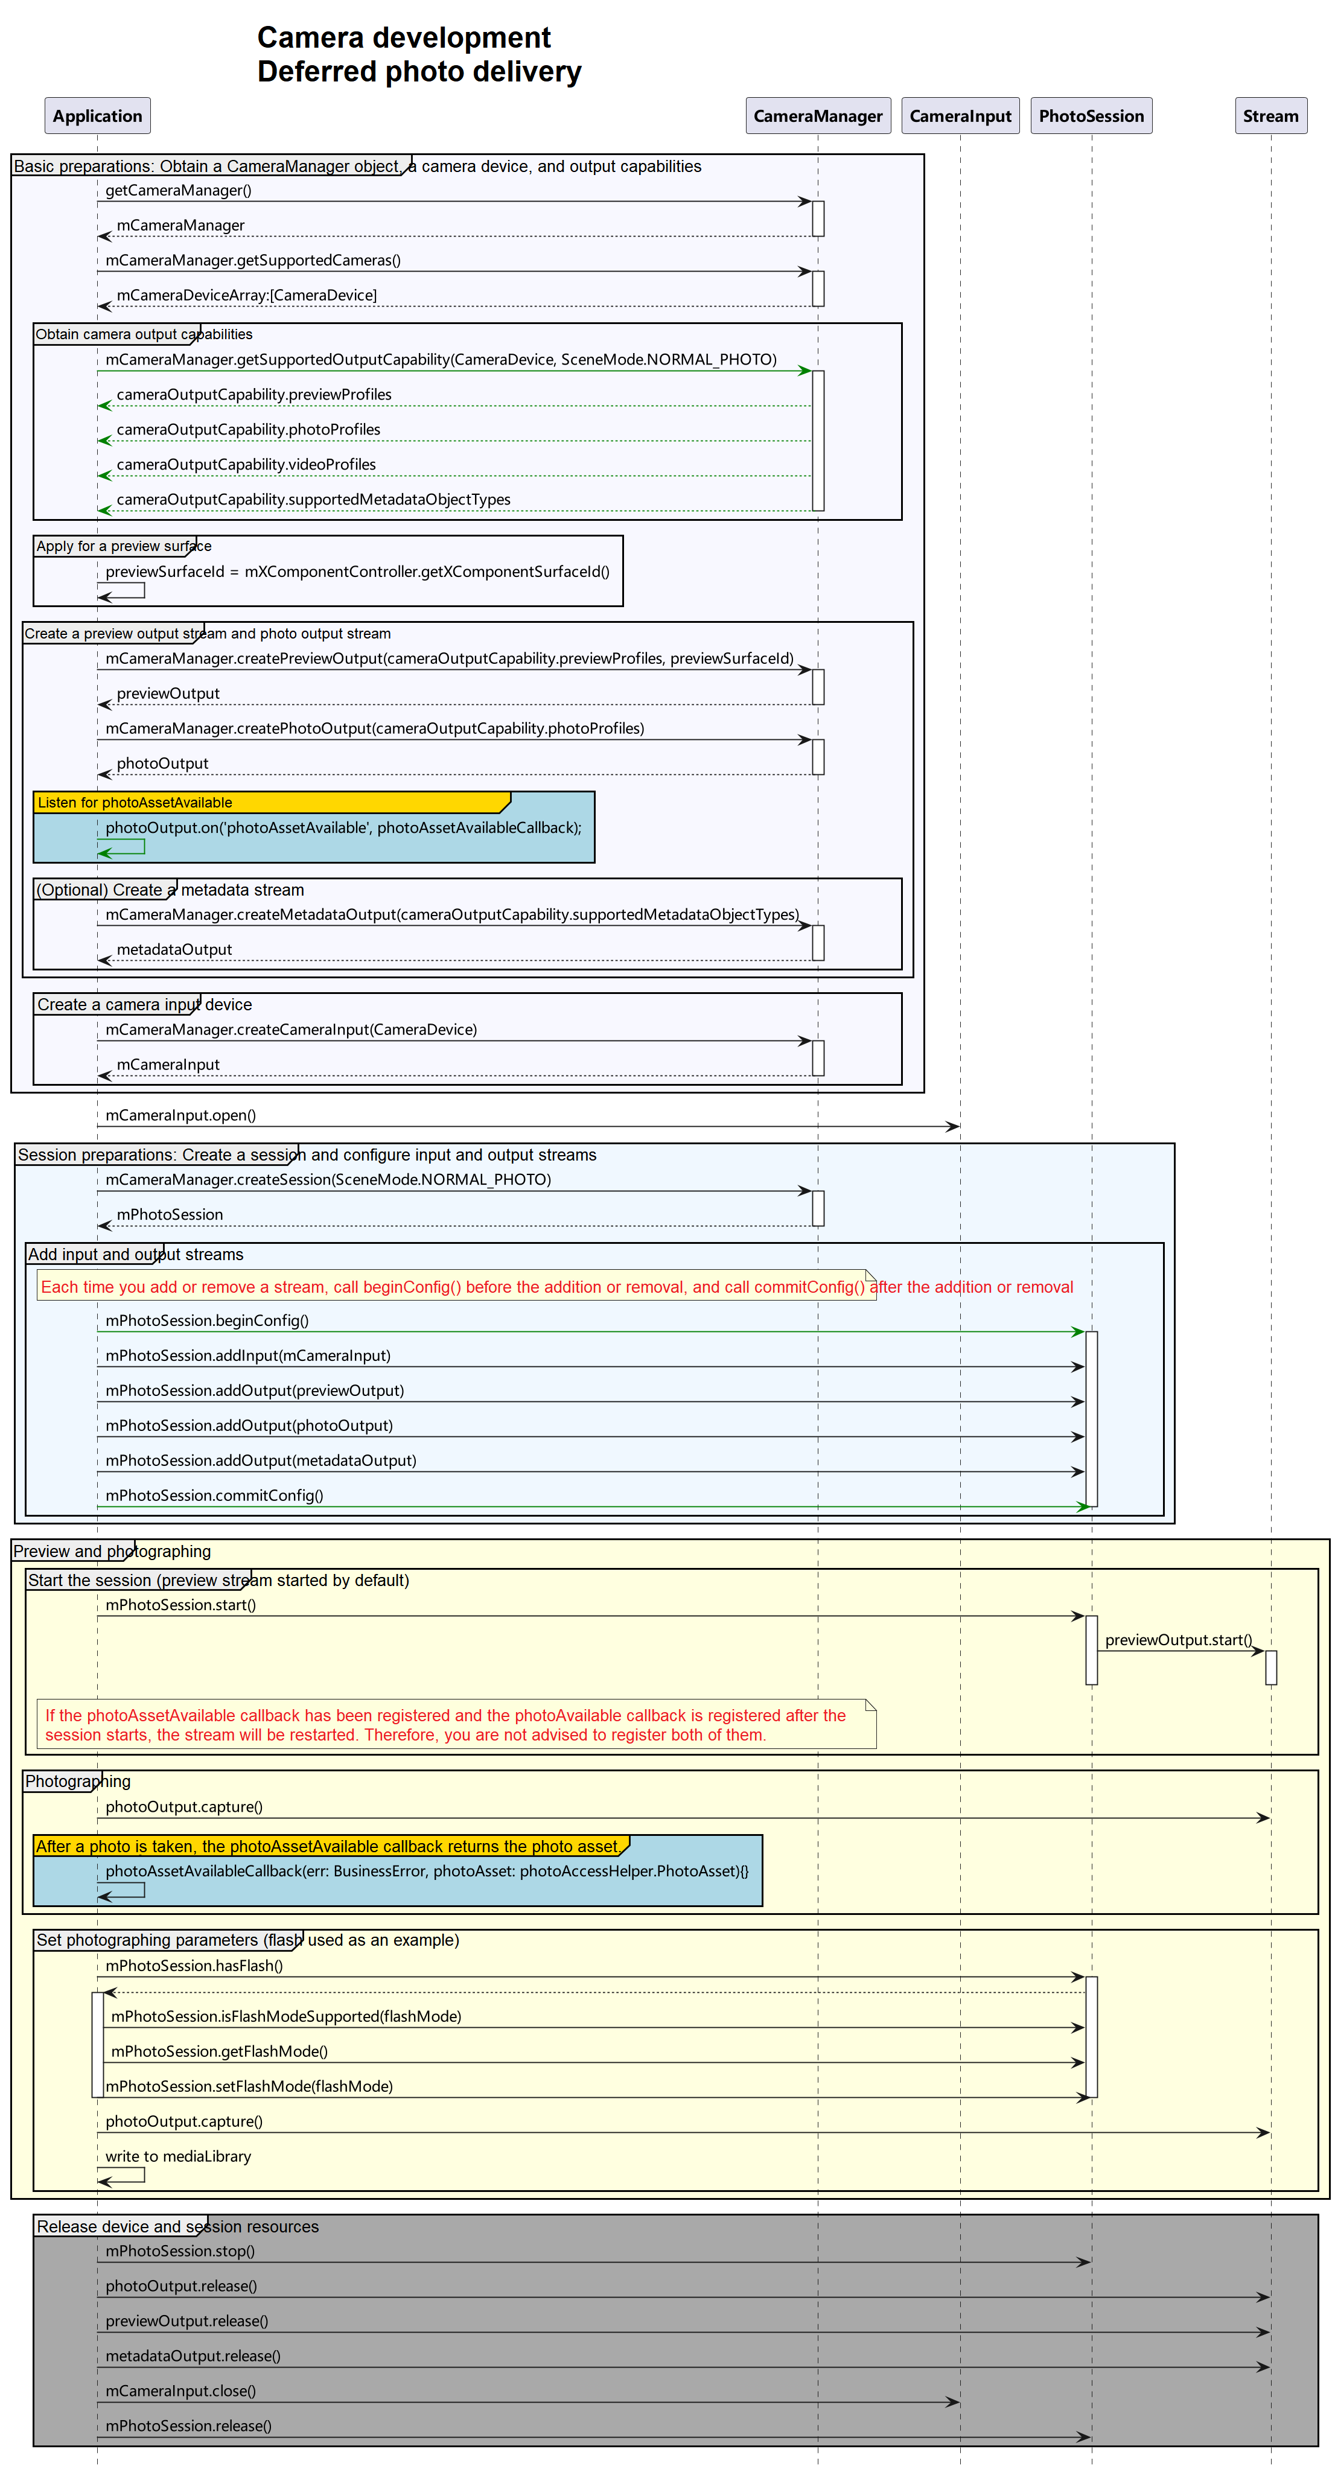Image resolution: width=1335 pixels, height=2472 pixels.
Task: Click 'previewOutput.release()' message
Action: click(x=187, y=2321)
